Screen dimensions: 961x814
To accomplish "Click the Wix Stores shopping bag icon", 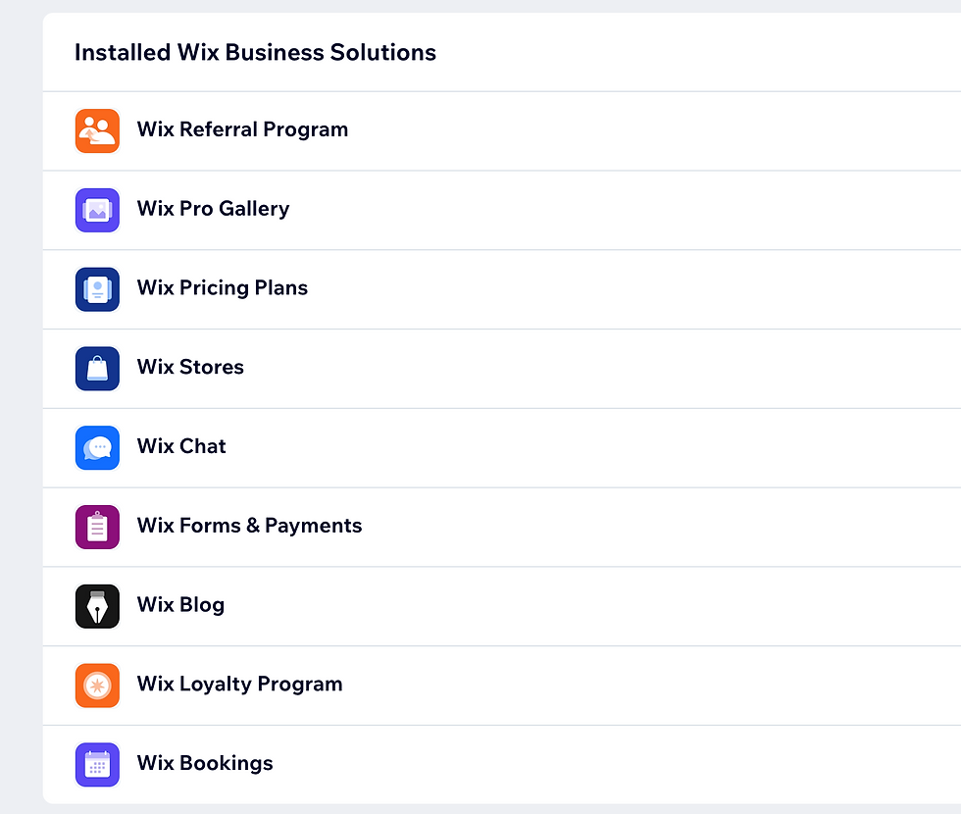I will tap(97, 369).
